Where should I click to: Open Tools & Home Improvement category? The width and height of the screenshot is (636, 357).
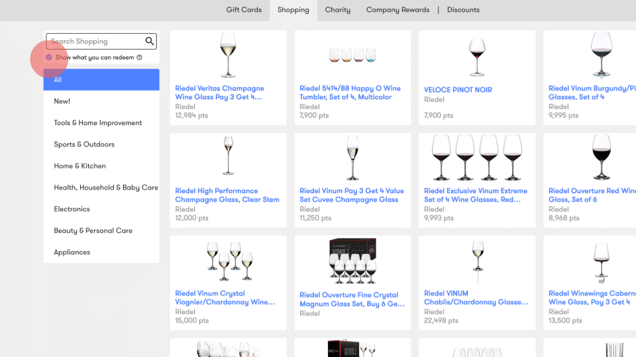(x=101, y=123)
